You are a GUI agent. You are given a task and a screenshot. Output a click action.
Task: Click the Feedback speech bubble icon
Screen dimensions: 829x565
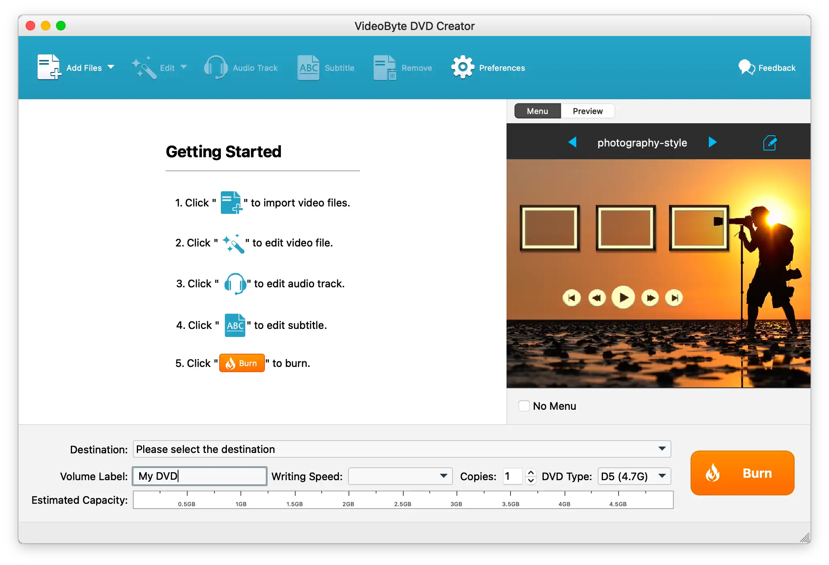coord(746,67)
